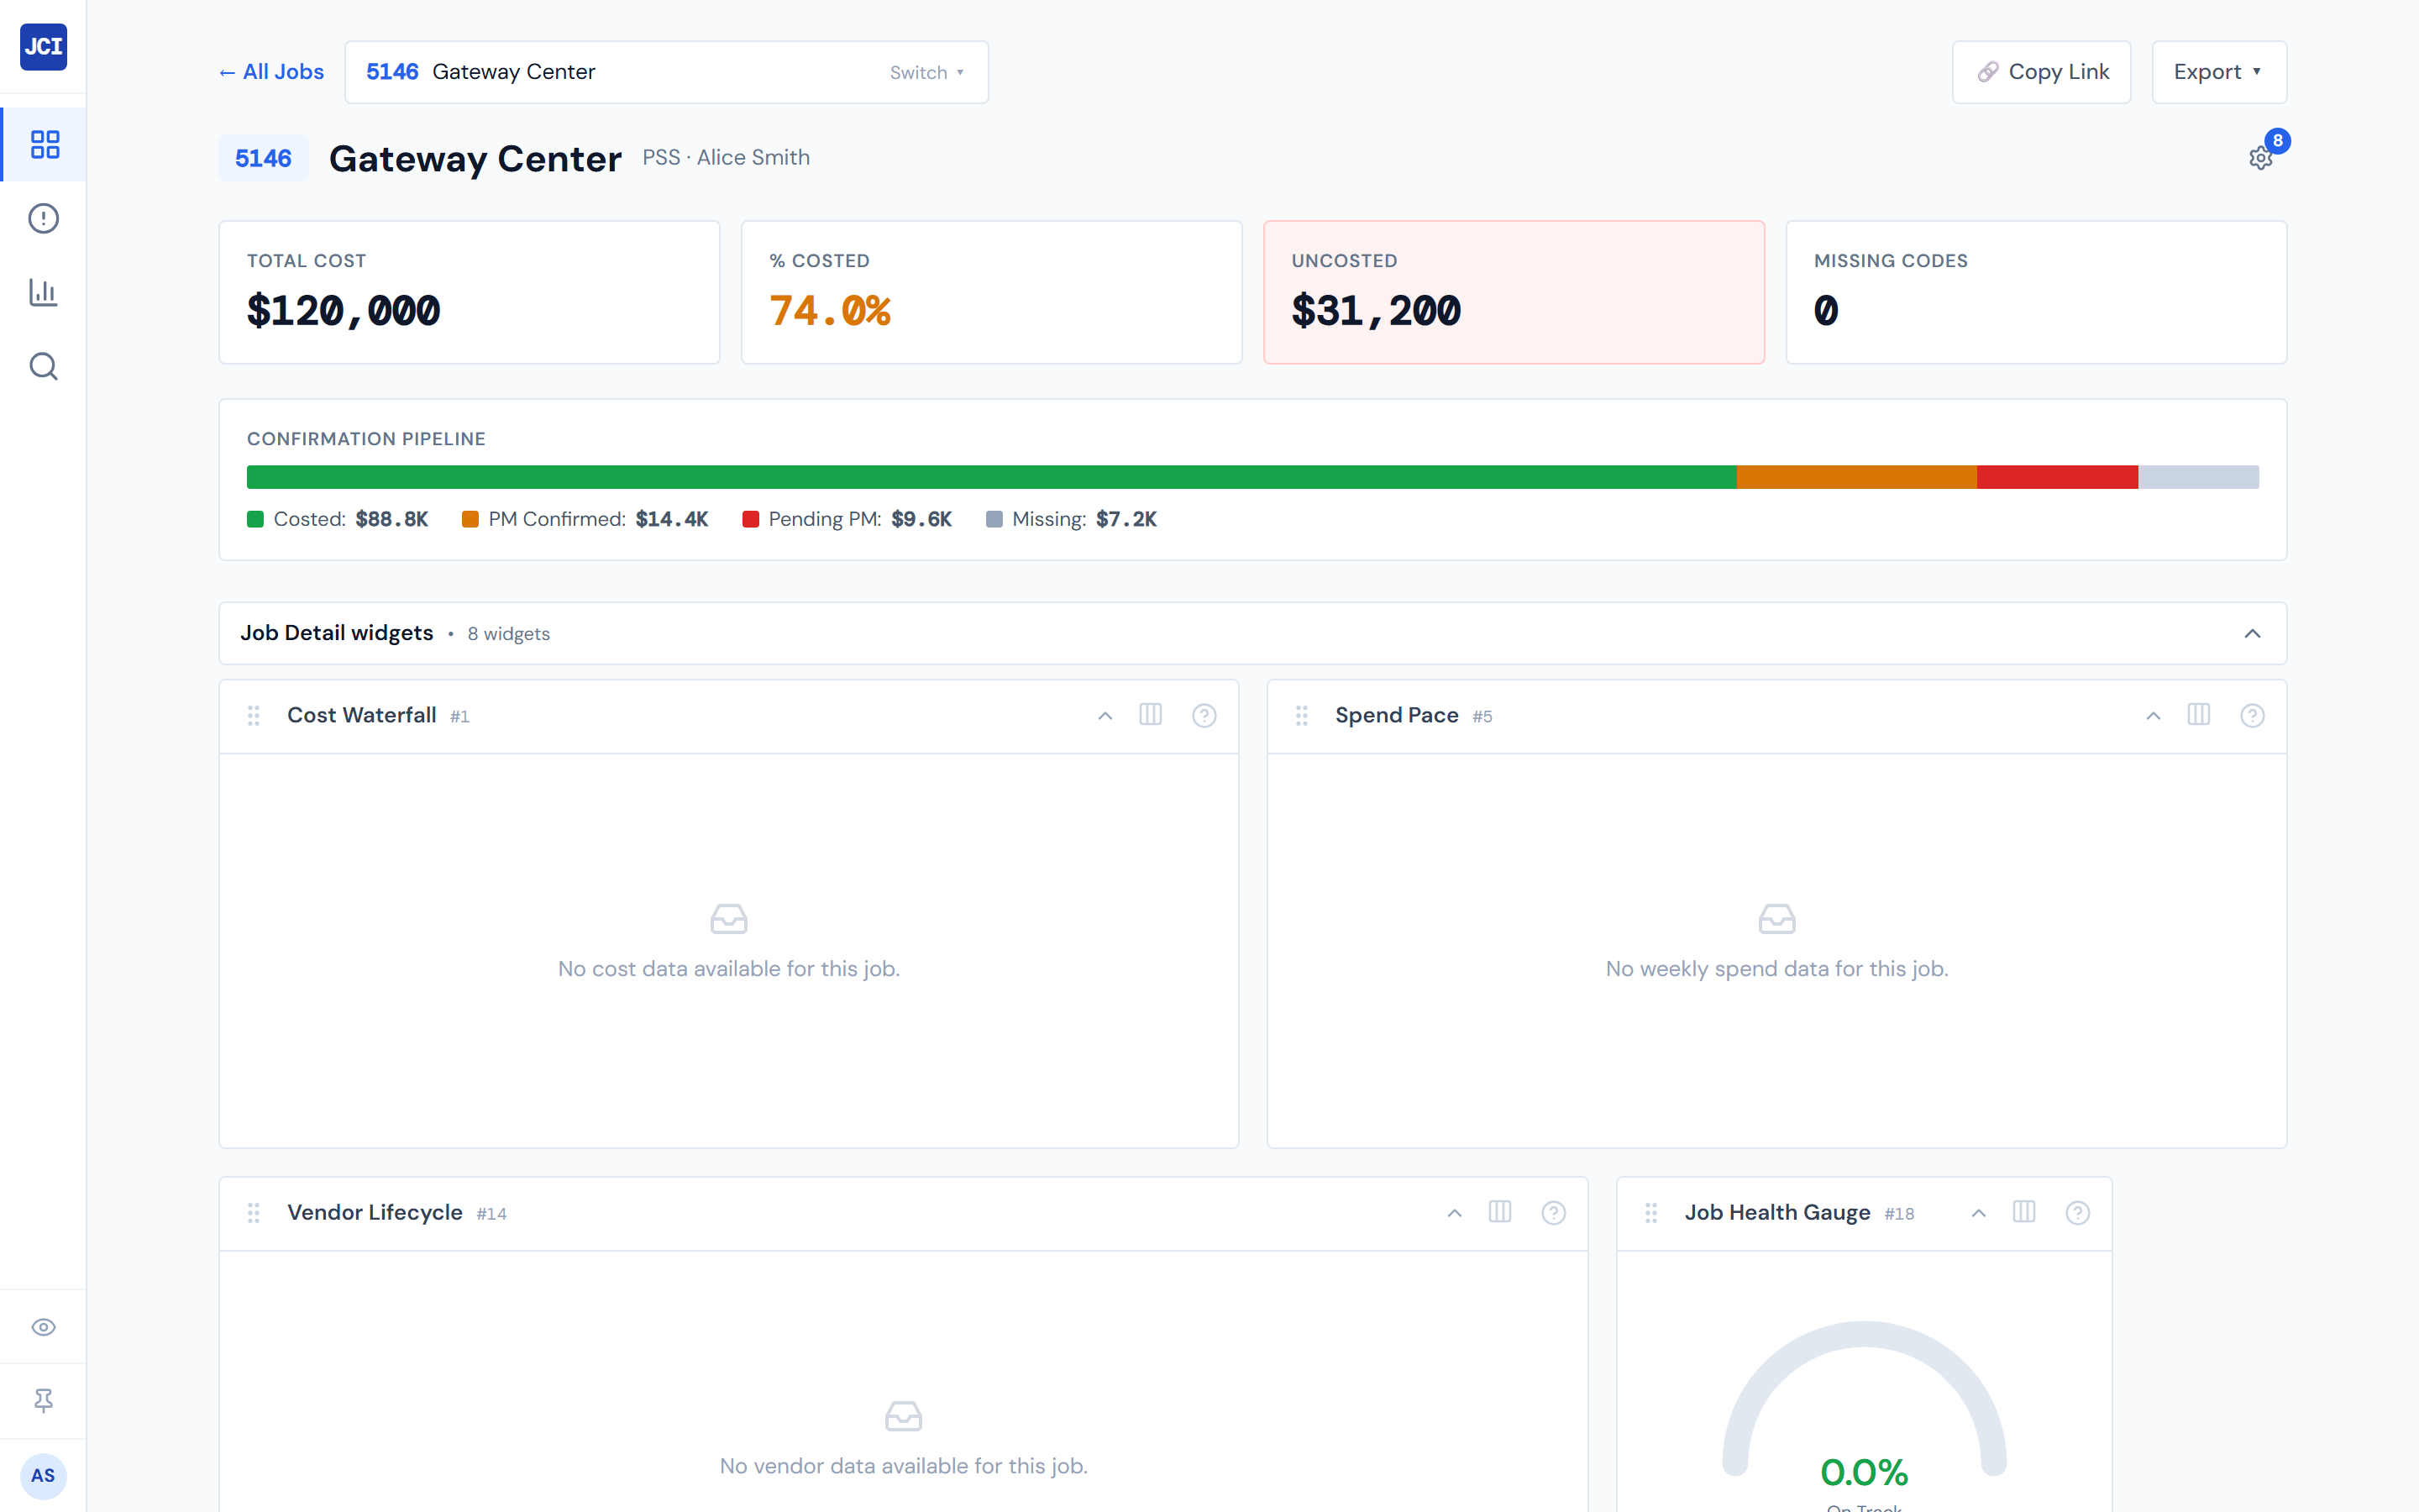Toggle the eye visibility icon in sidebar
The height and width of the screenshot is (1512, 2419).
pyautogui.click(x=43, y=1327)
